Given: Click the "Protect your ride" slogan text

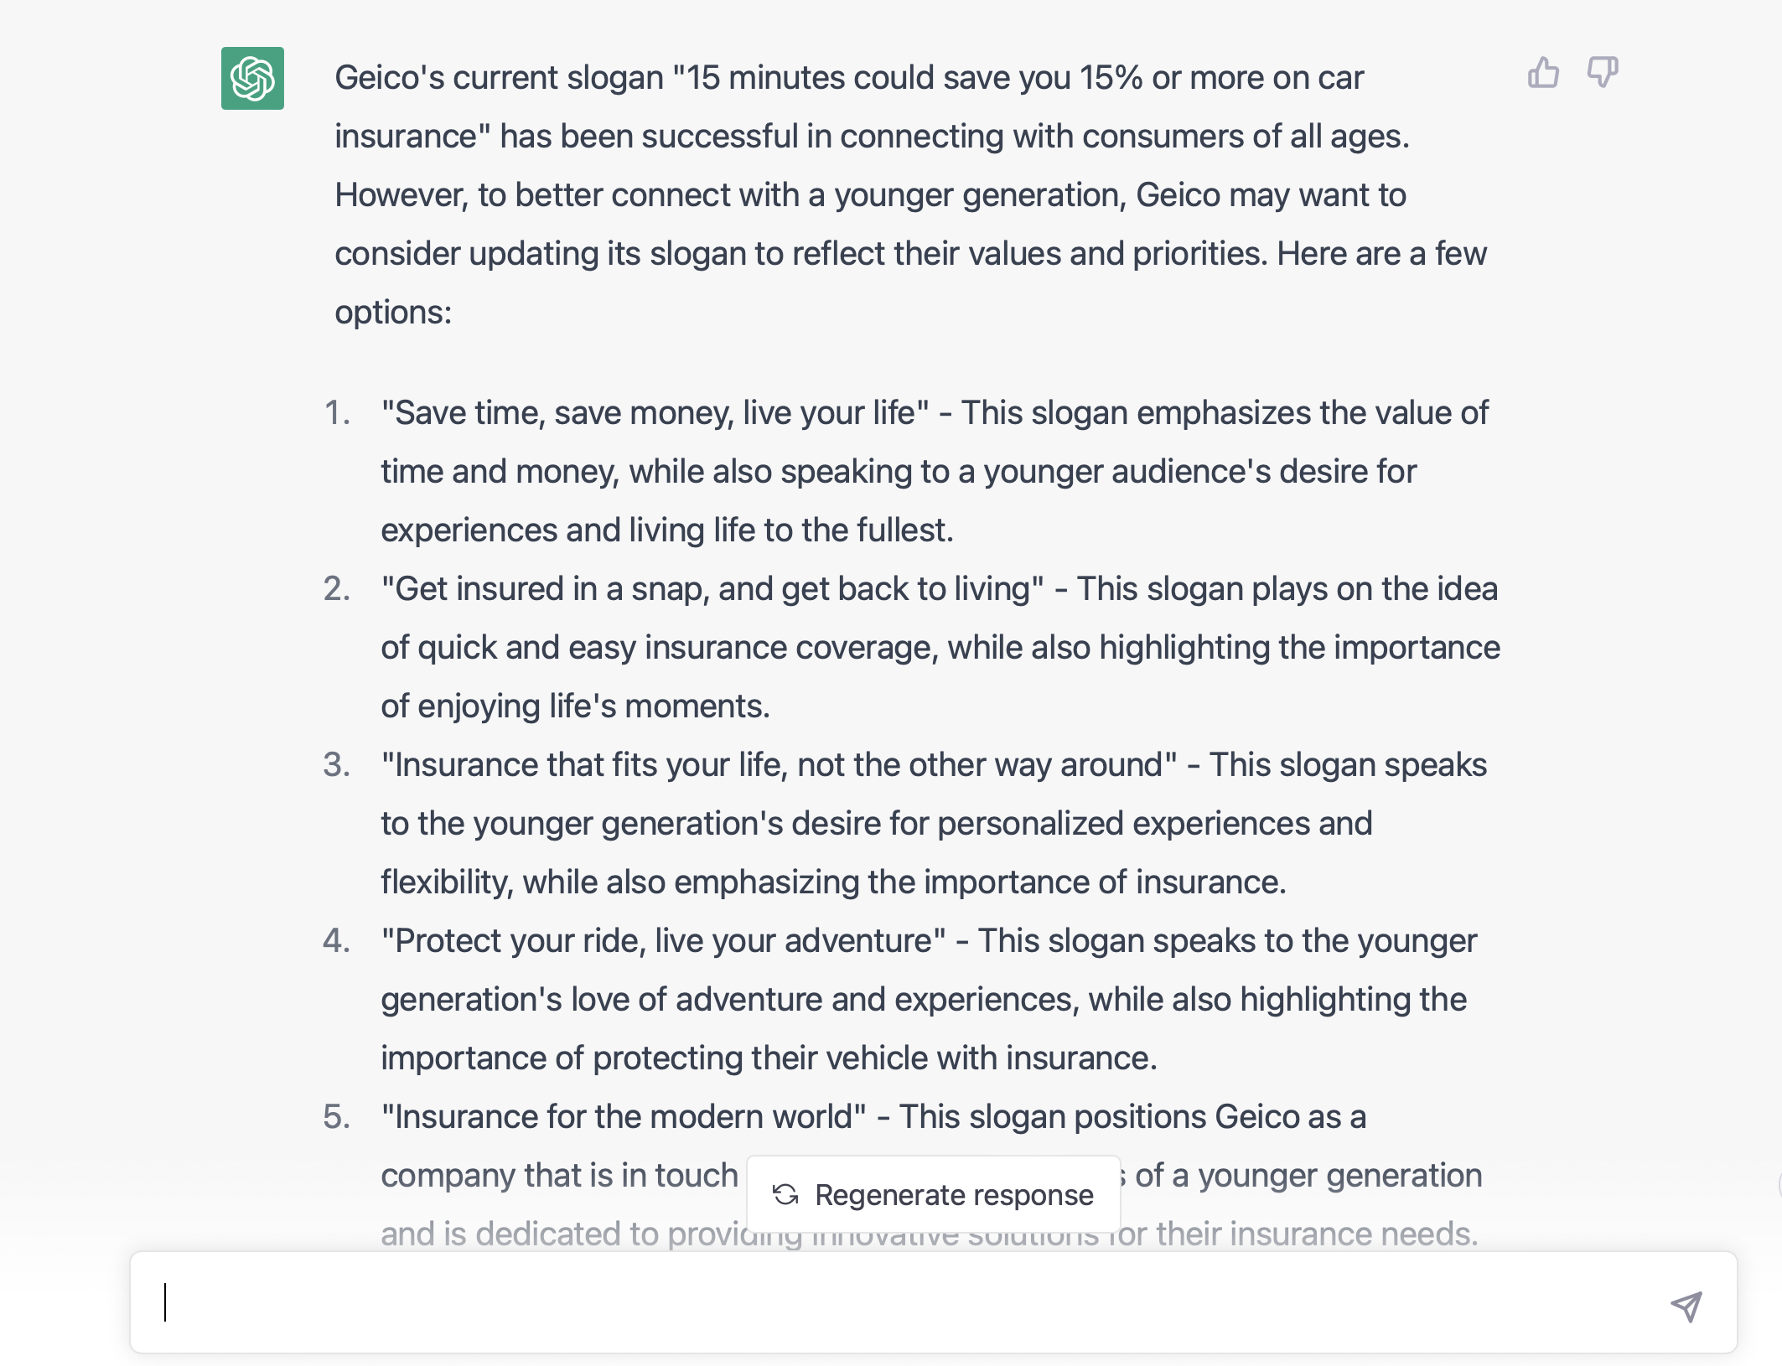Looking at the screenshot, I should [663, 941].
